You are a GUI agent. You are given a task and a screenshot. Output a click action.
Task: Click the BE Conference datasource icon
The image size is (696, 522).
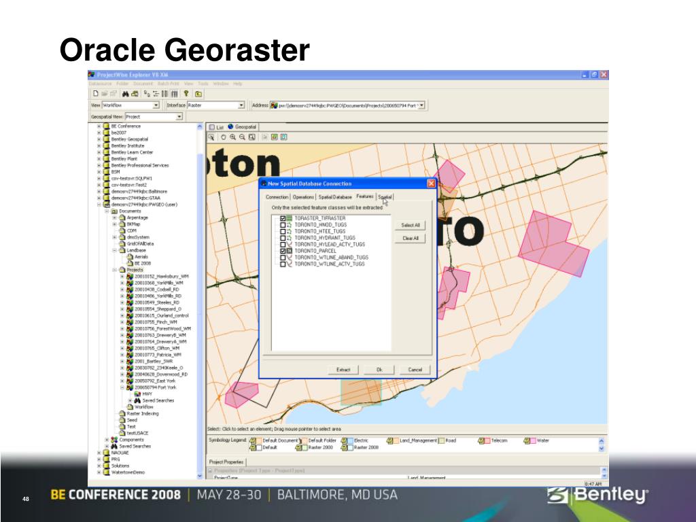click(x=106, y=126)
